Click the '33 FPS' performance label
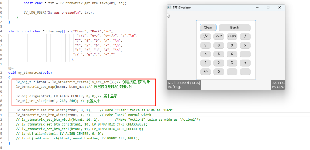310x150 pixels. tap(279, 83)
